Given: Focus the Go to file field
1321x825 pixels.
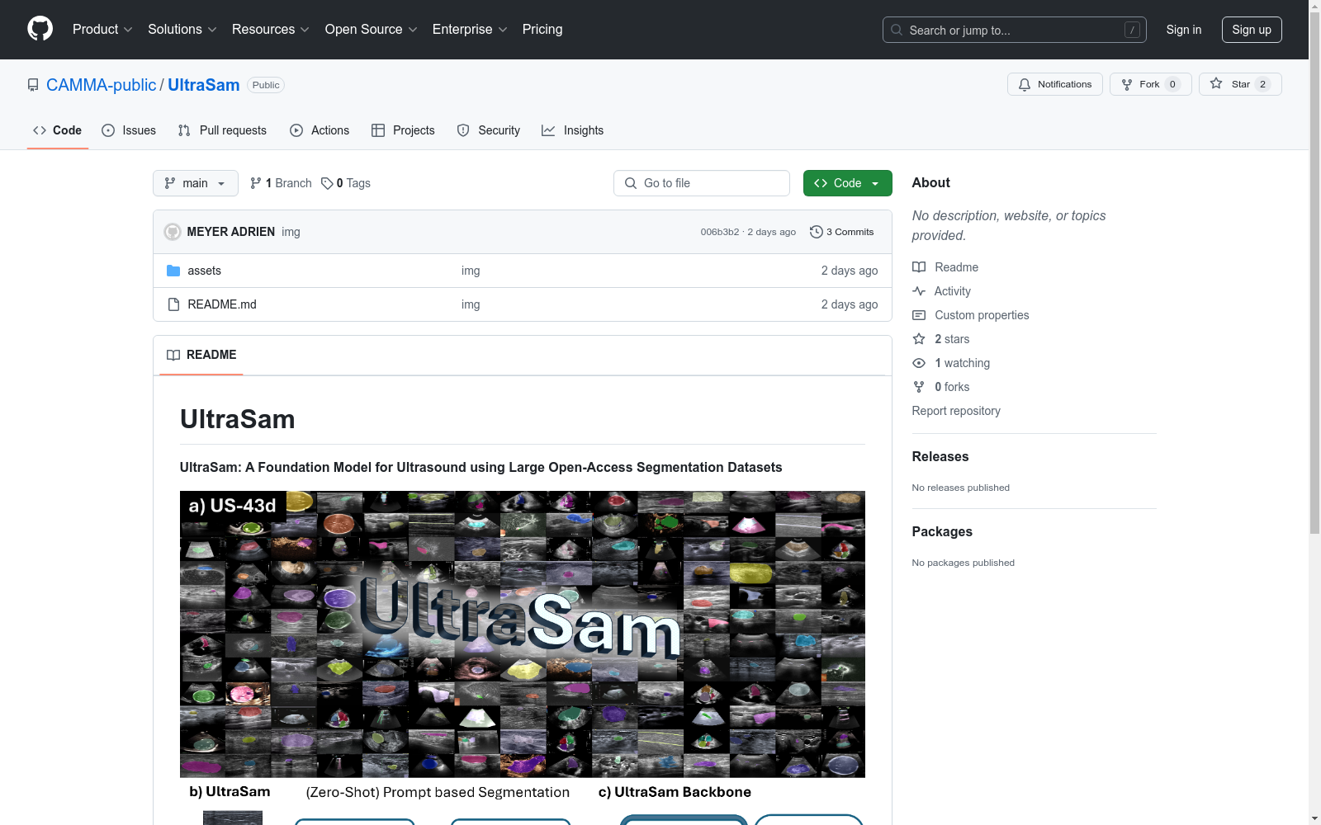Looking at the screenshot, I should (x=702, y=183).
